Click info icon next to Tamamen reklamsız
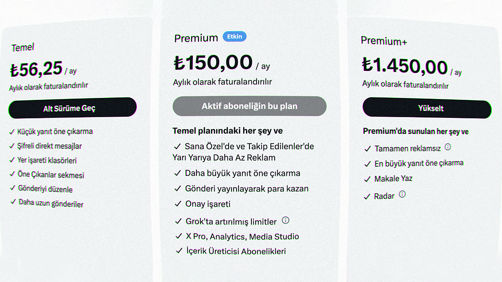The width and height of the screenshot is (502, 282). click(447, 147)
